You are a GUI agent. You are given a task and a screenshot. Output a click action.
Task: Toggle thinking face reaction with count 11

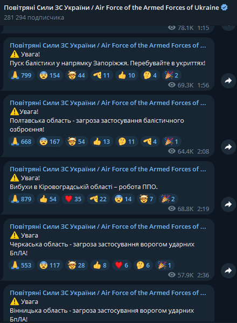tap(127, 142)
